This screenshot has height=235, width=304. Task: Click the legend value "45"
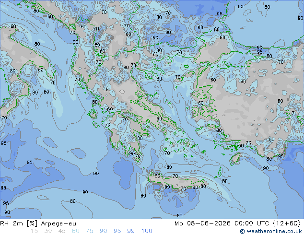(62, 231)
